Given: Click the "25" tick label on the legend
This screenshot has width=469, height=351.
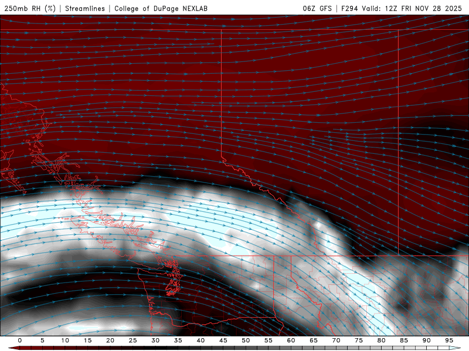Looking at the screenshot, I should click(x=133, y=340).
